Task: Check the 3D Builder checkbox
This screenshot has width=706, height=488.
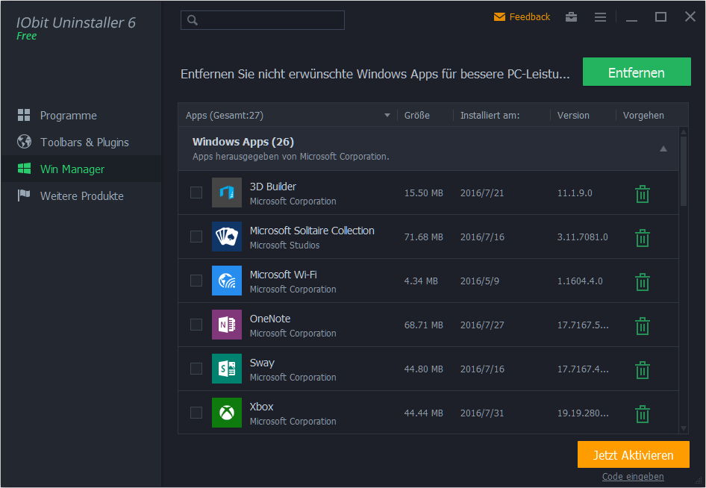Action: pos(196,193)
